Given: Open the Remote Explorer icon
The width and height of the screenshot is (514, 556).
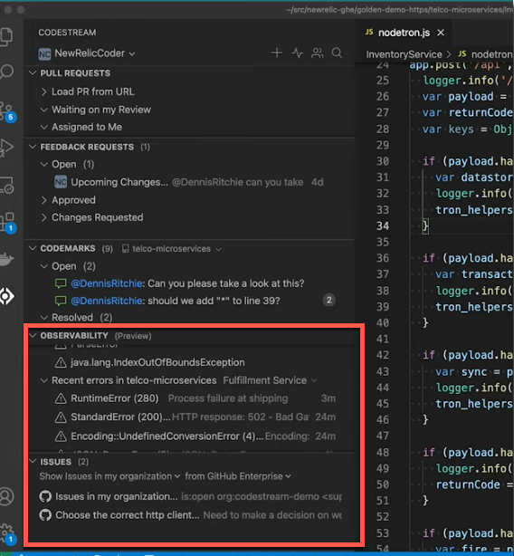Looking at the screenshot, I should point(6,185).
